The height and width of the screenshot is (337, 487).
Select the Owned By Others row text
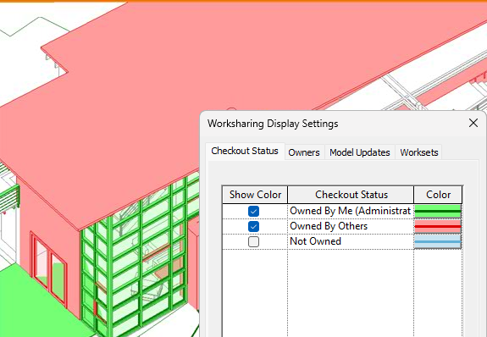[329, 226]
